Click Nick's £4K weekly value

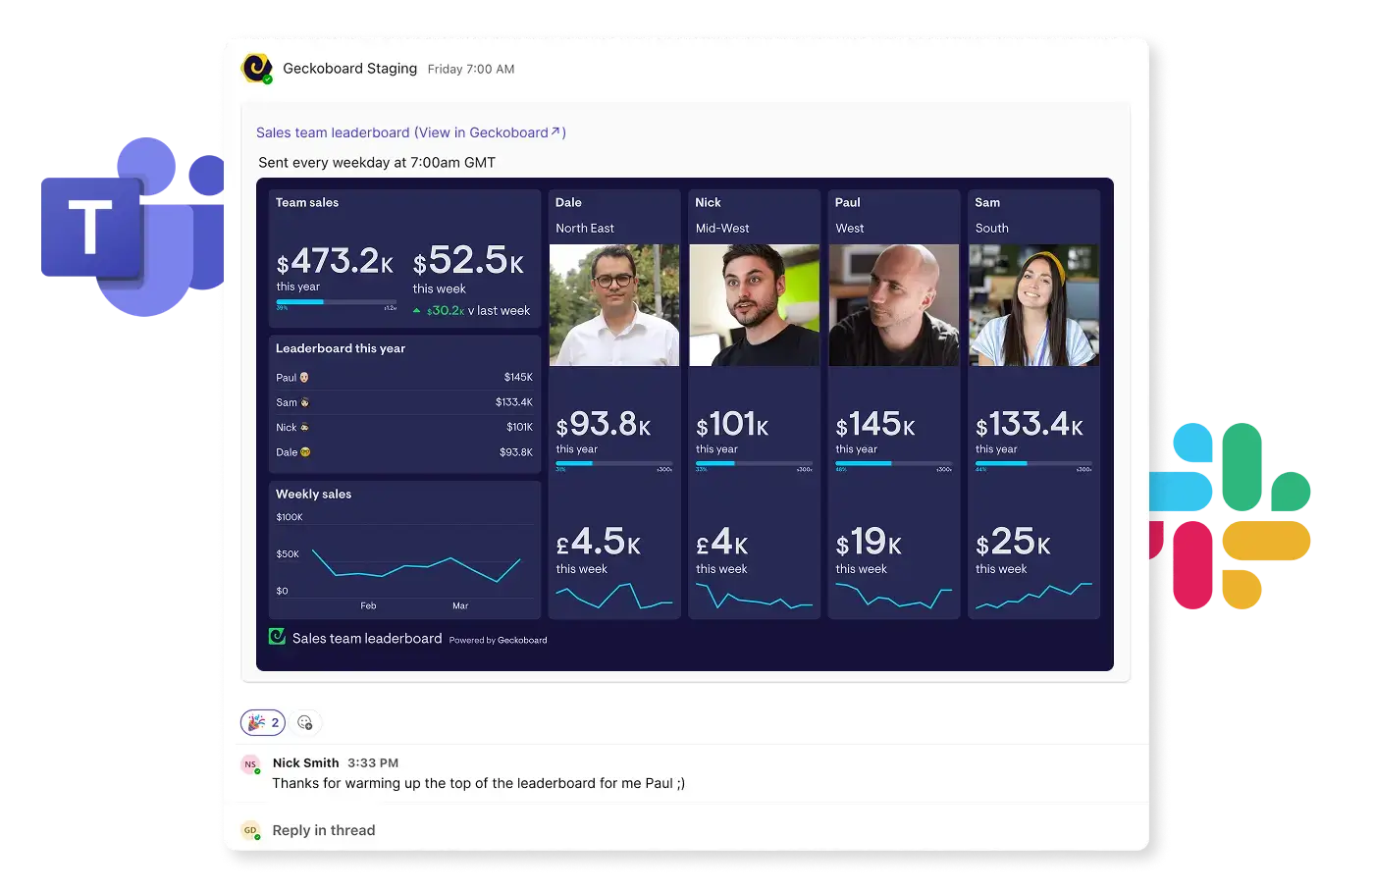722,542
